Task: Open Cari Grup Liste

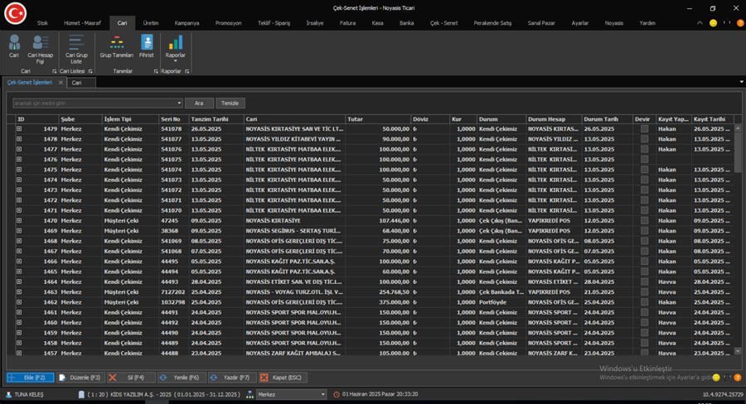Action: coord(76,49)
